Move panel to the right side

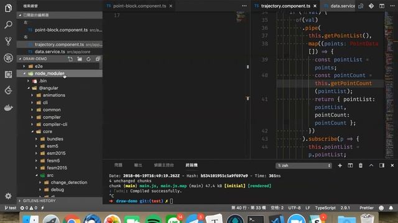click(x=381, y=165)
